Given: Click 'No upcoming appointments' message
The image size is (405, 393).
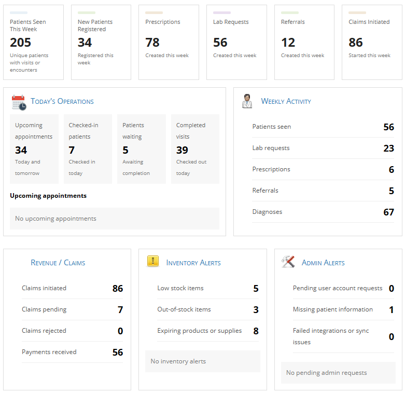Looking at the screenshot, I should [115, 219].
